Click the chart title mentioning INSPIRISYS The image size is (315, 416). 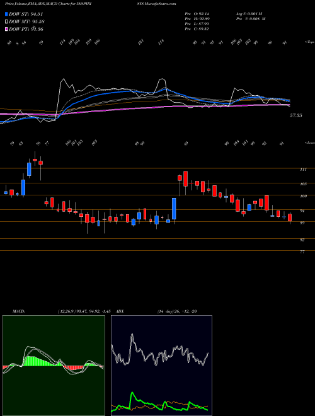point(91,4)
